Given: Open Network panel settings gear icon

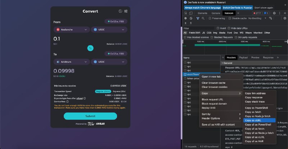Looking at the screenshot, I should pos(285,18).
